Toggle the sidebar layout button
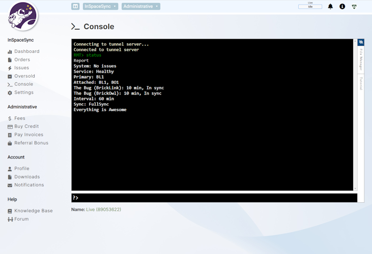 [x=75, y=7]
